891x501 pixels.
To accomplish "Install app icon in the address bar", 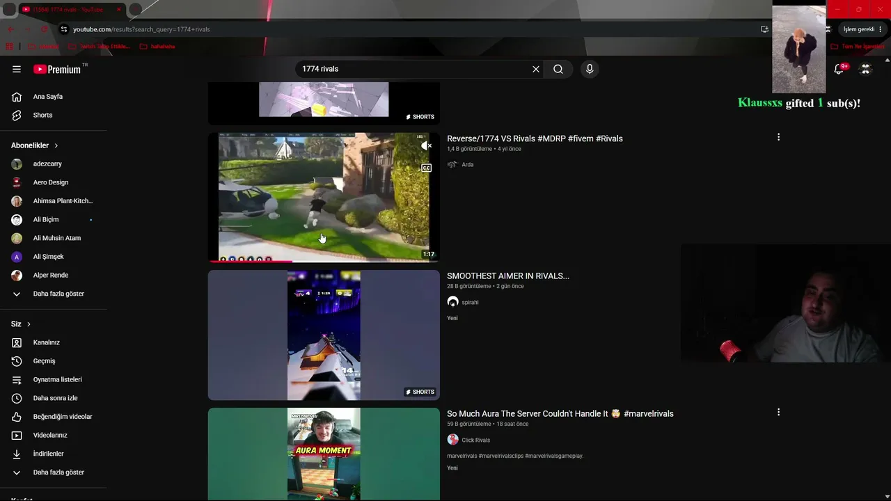I will pos(764,29).
